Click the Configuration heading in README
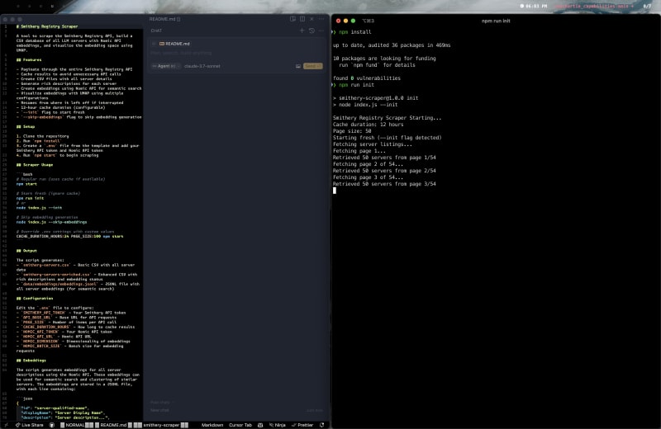The width and height of the screenshot is (661, 429). [35, 299]
